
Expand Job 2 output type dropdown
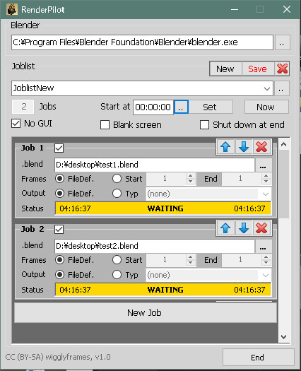coord(265,275)
